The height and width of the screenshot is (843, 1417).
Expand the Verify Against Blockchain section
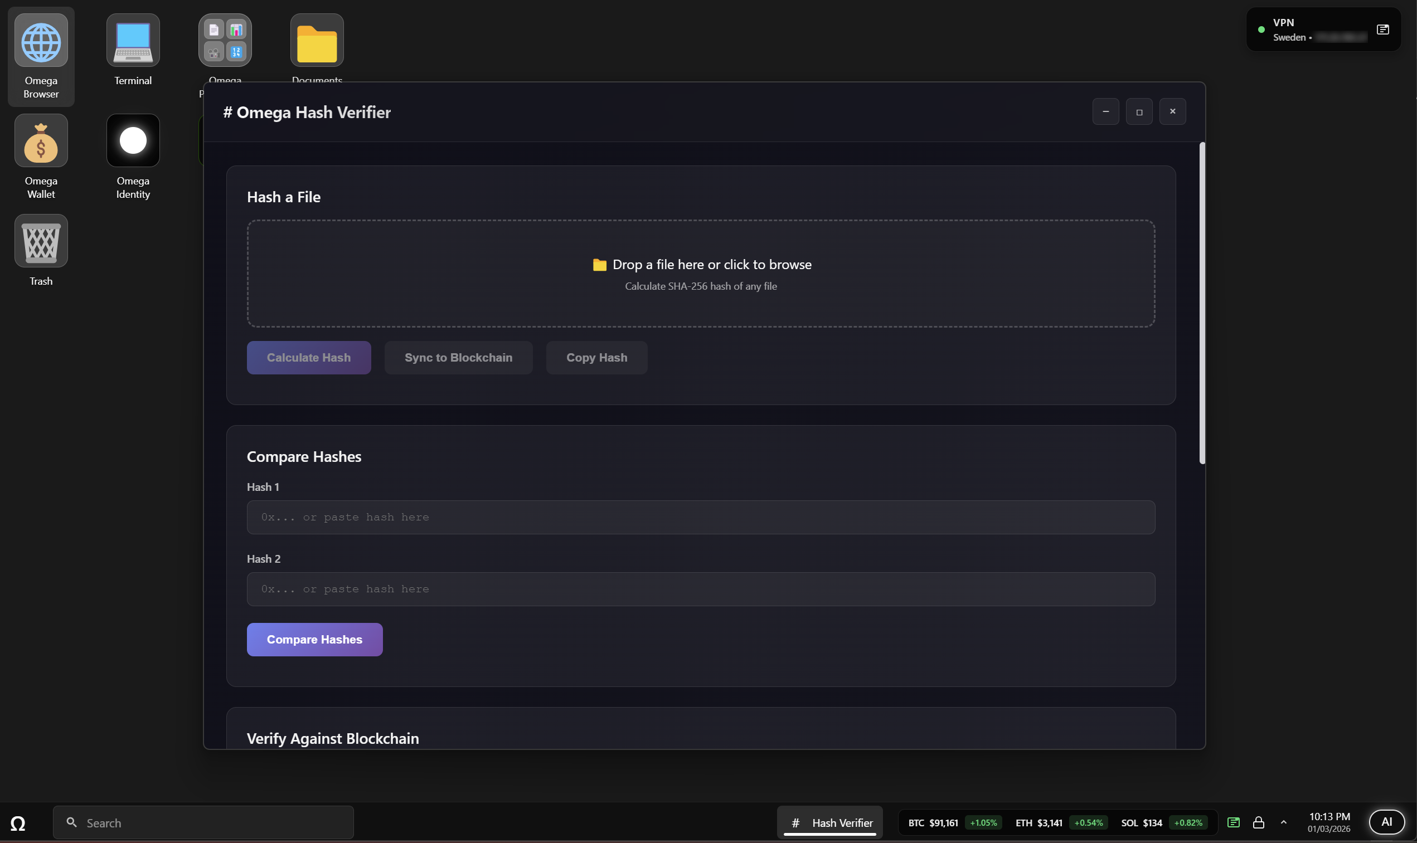point(332,738)
